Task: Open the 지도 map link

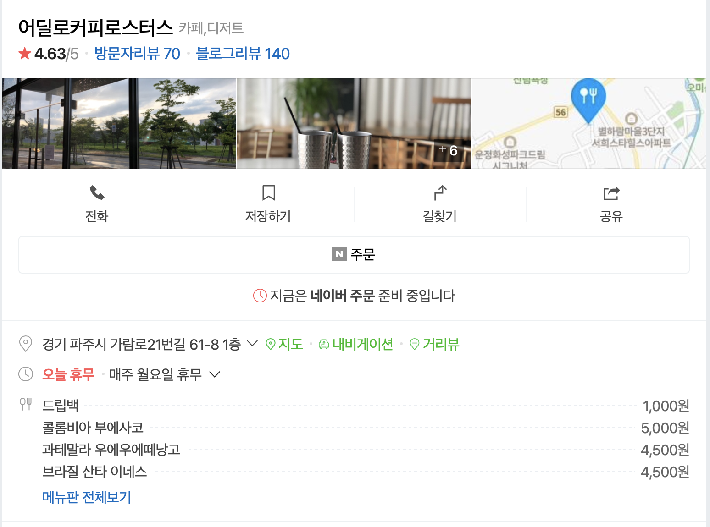Action: tap(284, 344)
